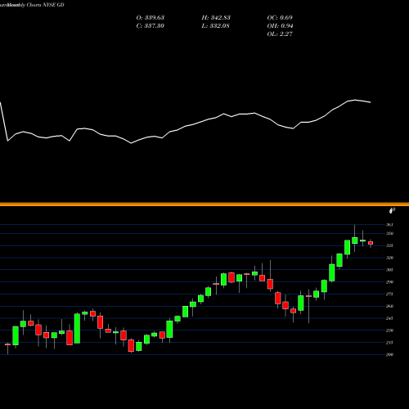409x409 pixels.
Task: Click the 260 price axis label
Action: [x=389, y=306]
